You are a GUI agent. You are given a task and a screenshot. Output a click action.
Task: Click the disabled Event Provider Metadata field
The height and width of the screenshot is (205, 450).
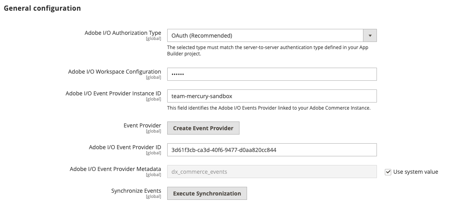tap(272, 171)
